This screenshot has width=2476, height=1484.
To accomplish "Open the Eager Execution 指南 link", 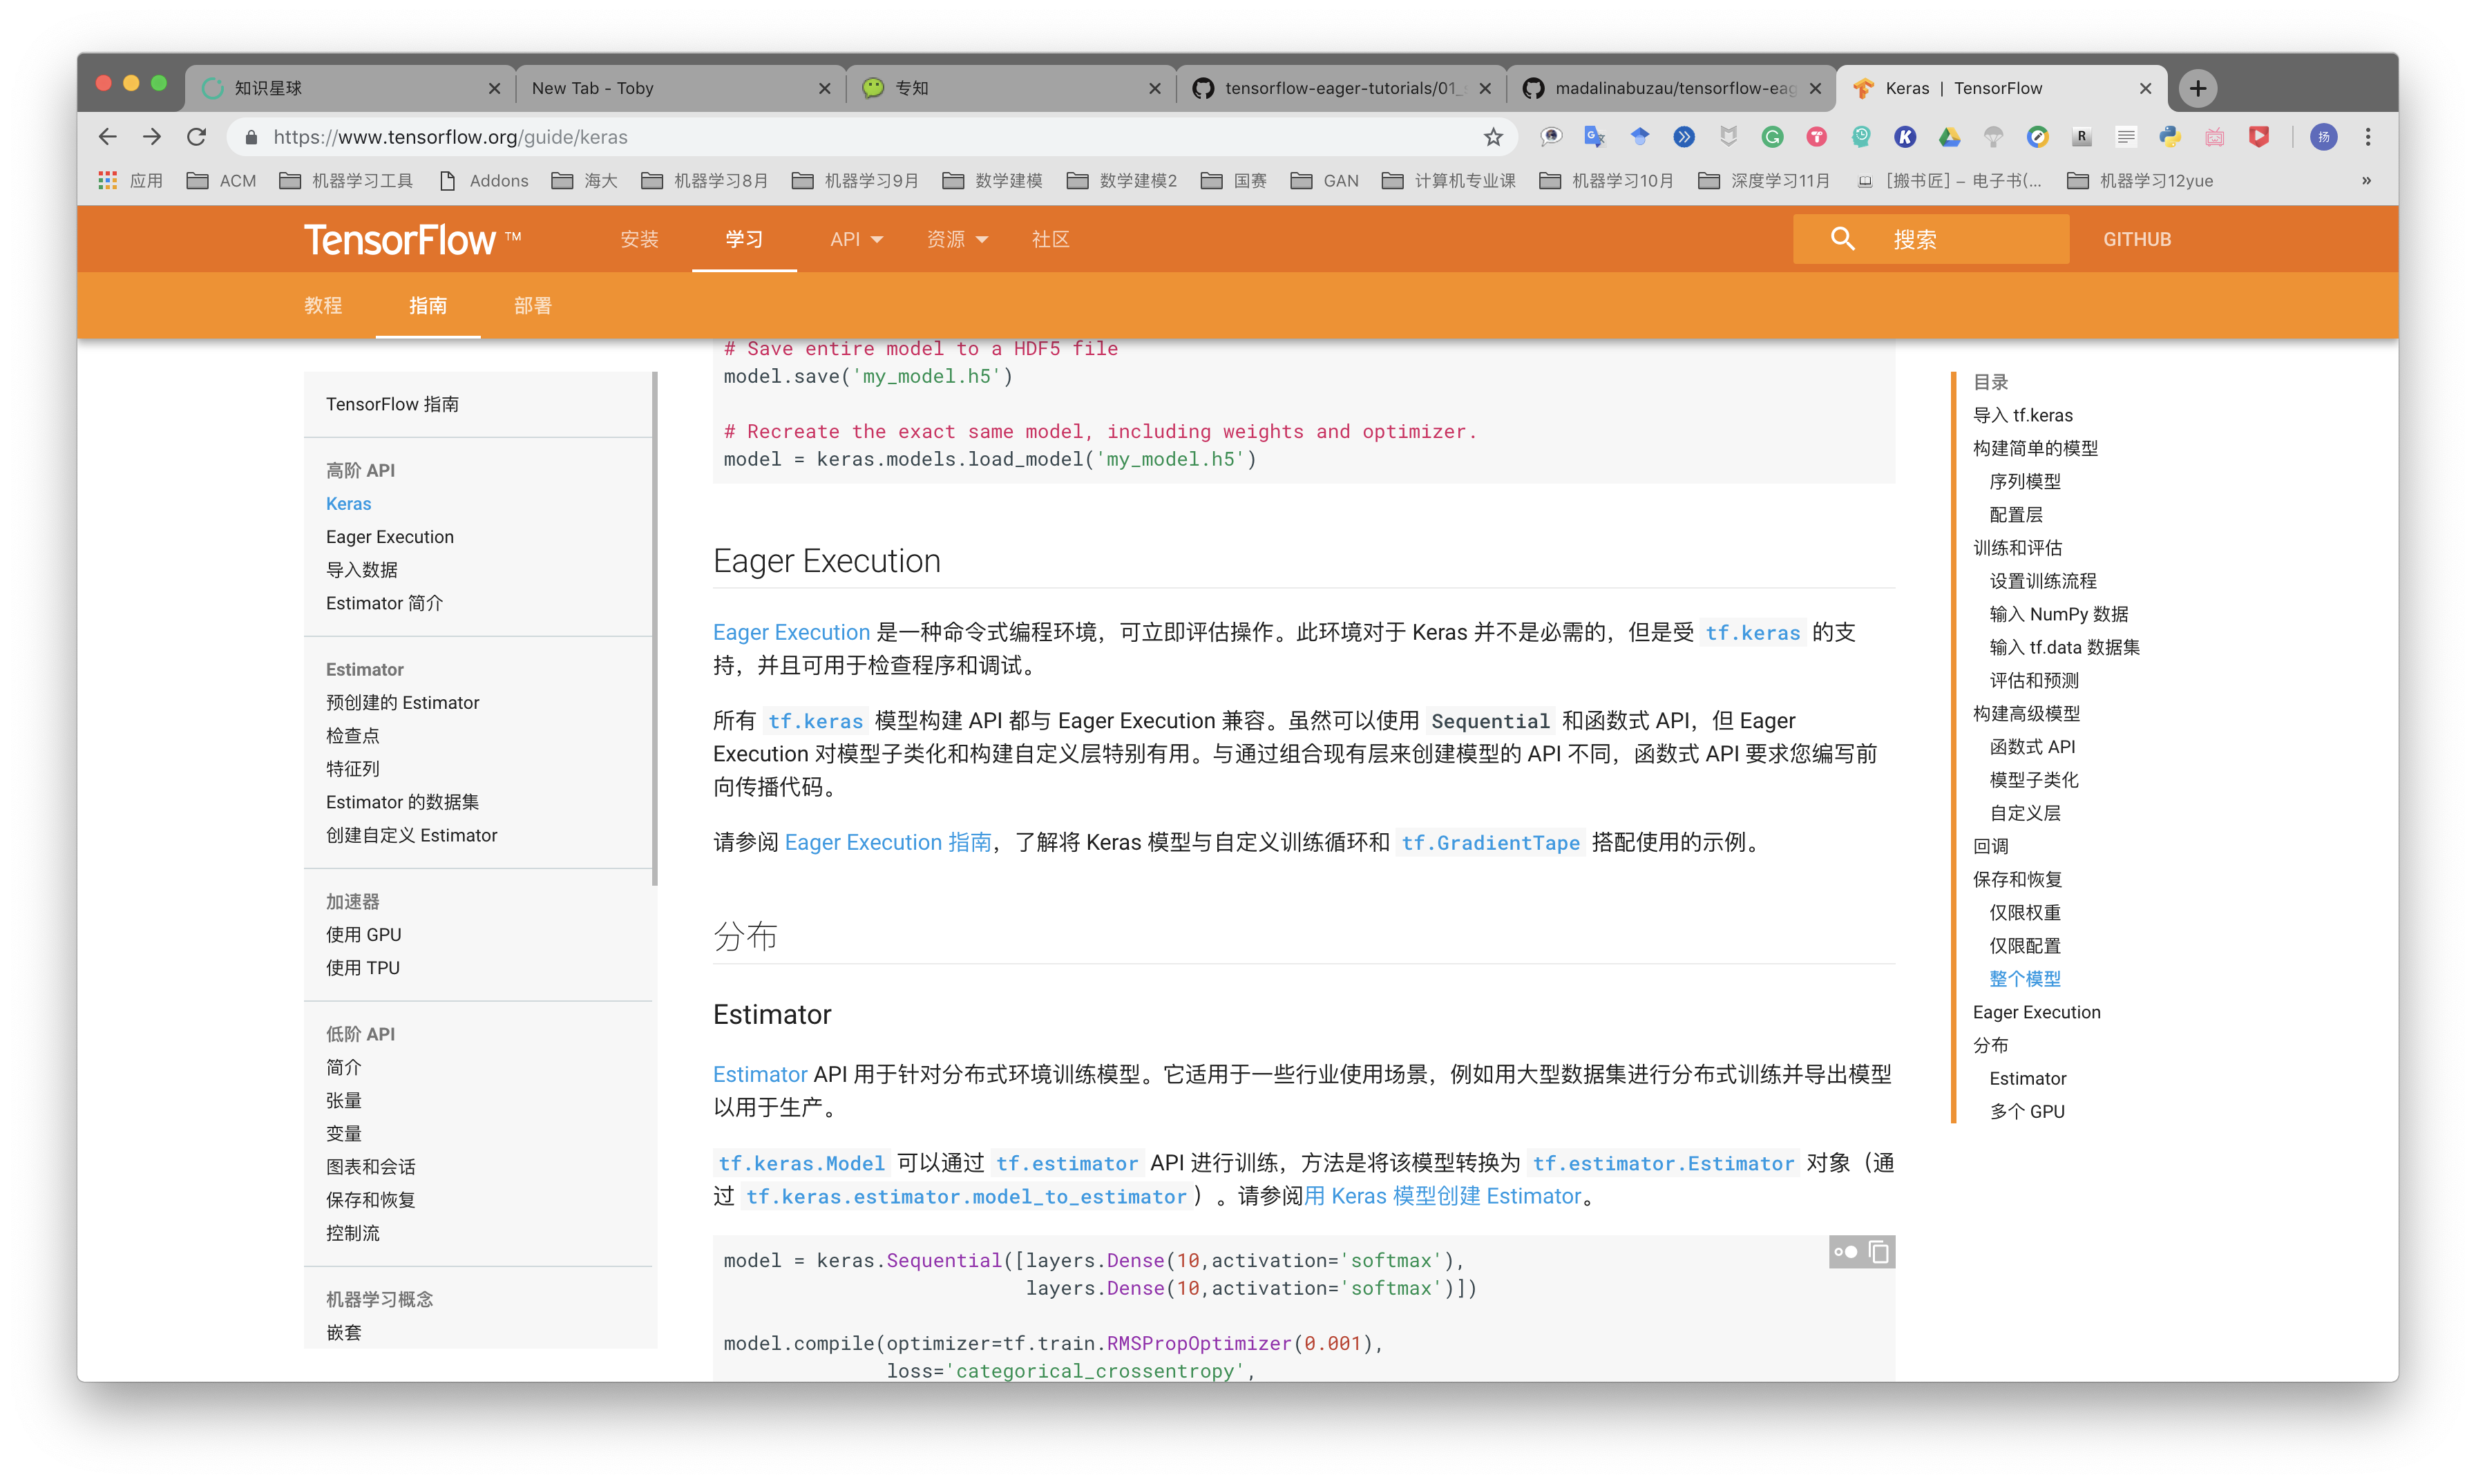I will 887,842.
